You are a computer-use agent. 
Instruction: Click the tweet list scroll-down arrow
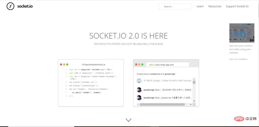coord(194,101)
